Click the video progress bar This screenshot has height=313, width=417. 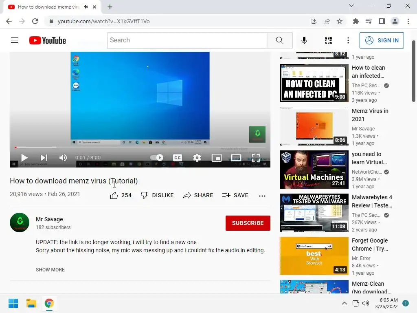[140, 147]
